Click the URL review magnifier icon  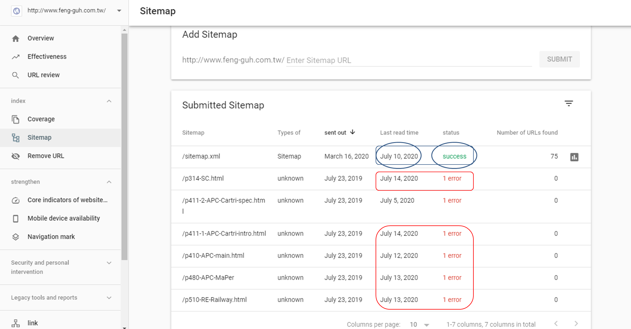[x=16, y=75]
